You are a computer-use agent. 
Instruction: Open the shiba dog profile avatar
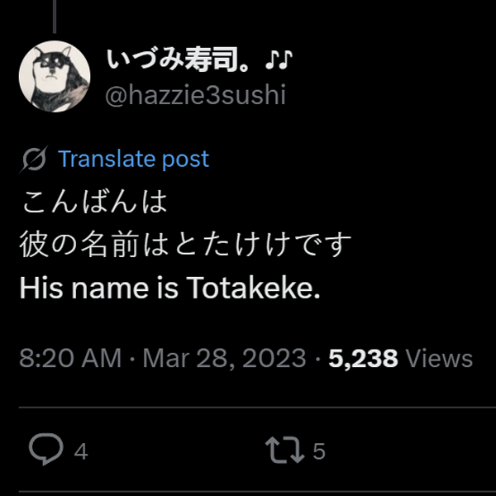55,76
